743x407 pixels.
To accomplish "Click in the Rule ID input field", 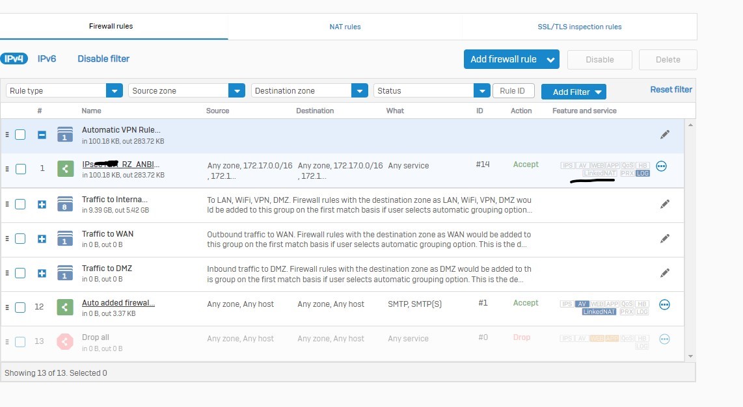I will tap(513, 90).
